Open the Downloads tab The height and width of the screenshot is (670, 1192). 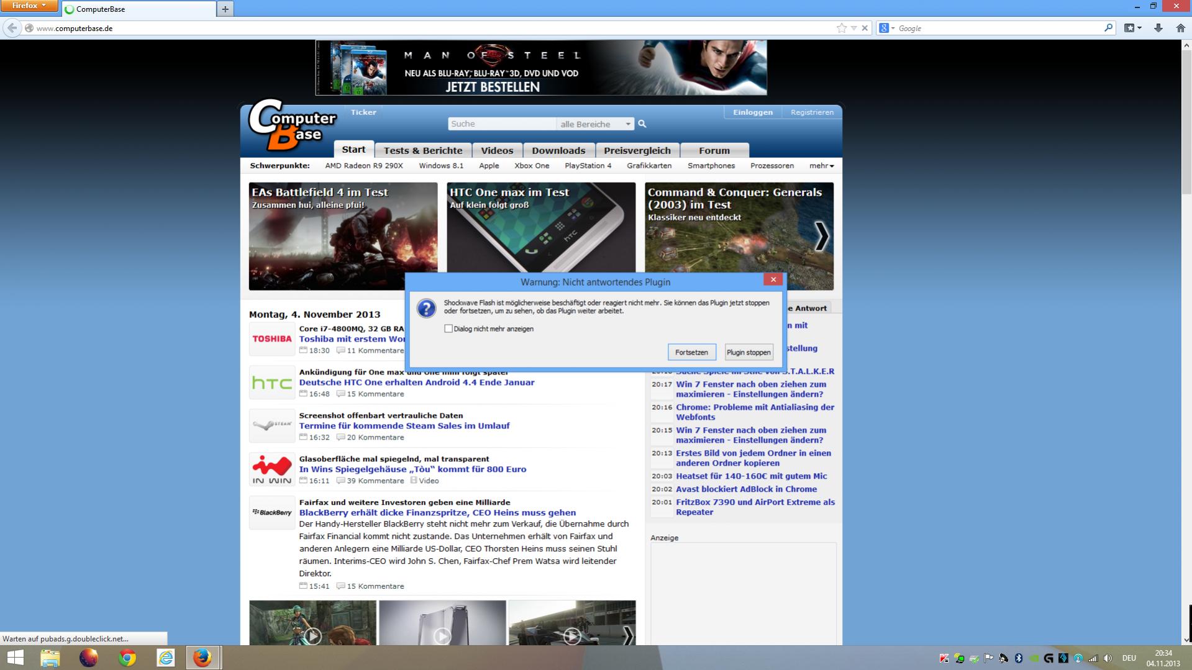[x=558, y=150]
